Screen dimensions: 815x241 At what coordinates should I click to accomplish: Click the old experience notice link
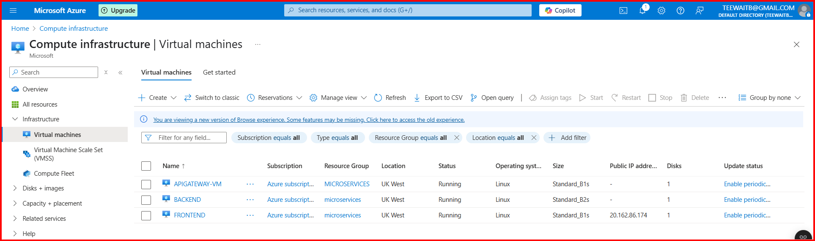pos(309,120)
